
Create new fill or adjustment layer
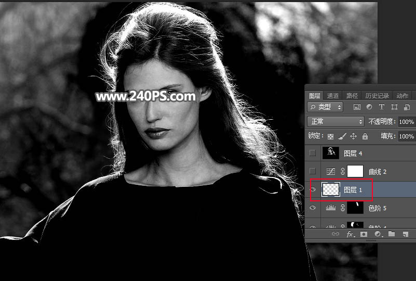tap(378, 235)
